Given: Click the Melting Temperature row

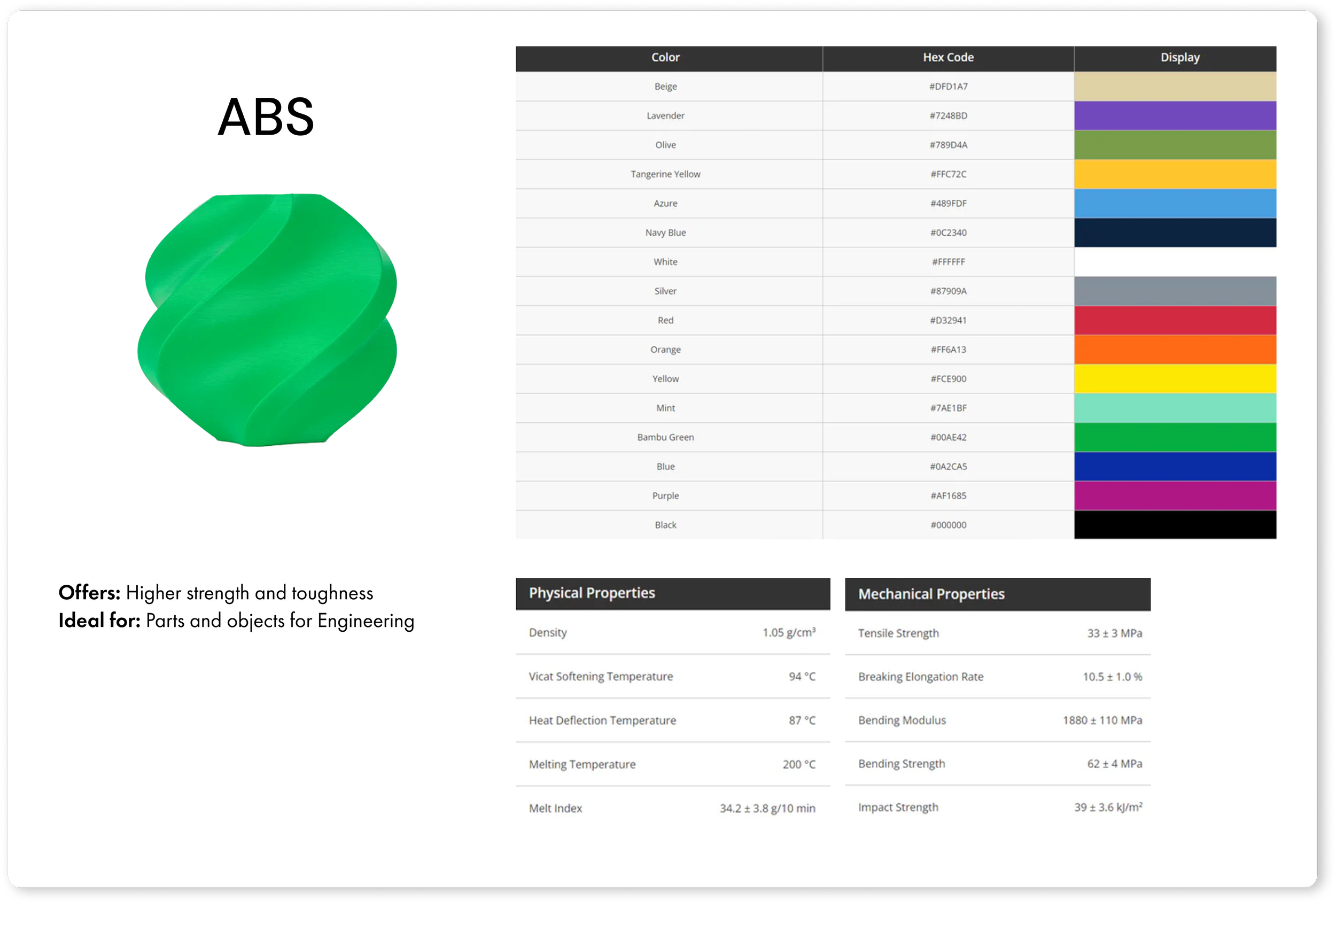Looking at the screenshot, I should tap(672, 764).
